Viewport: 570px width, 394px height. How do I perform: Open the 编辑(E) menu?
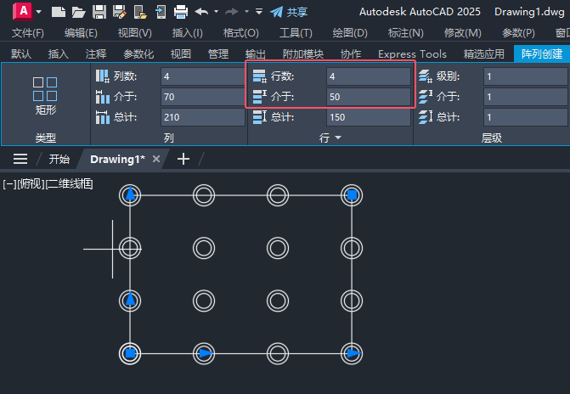81,33
